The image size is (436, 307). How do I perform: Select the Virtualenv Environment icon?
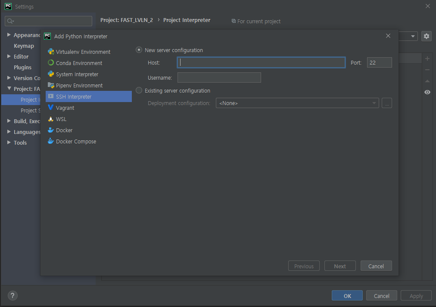pyautogui.click(x=51, y=52)
